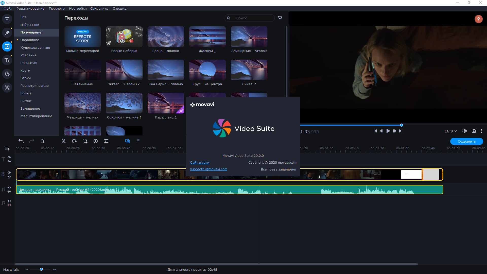Open the color adjustments icon

[x=96, y=141]
